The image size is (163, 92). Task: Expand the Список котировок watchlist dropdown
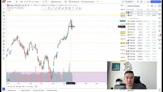(134, 6)
